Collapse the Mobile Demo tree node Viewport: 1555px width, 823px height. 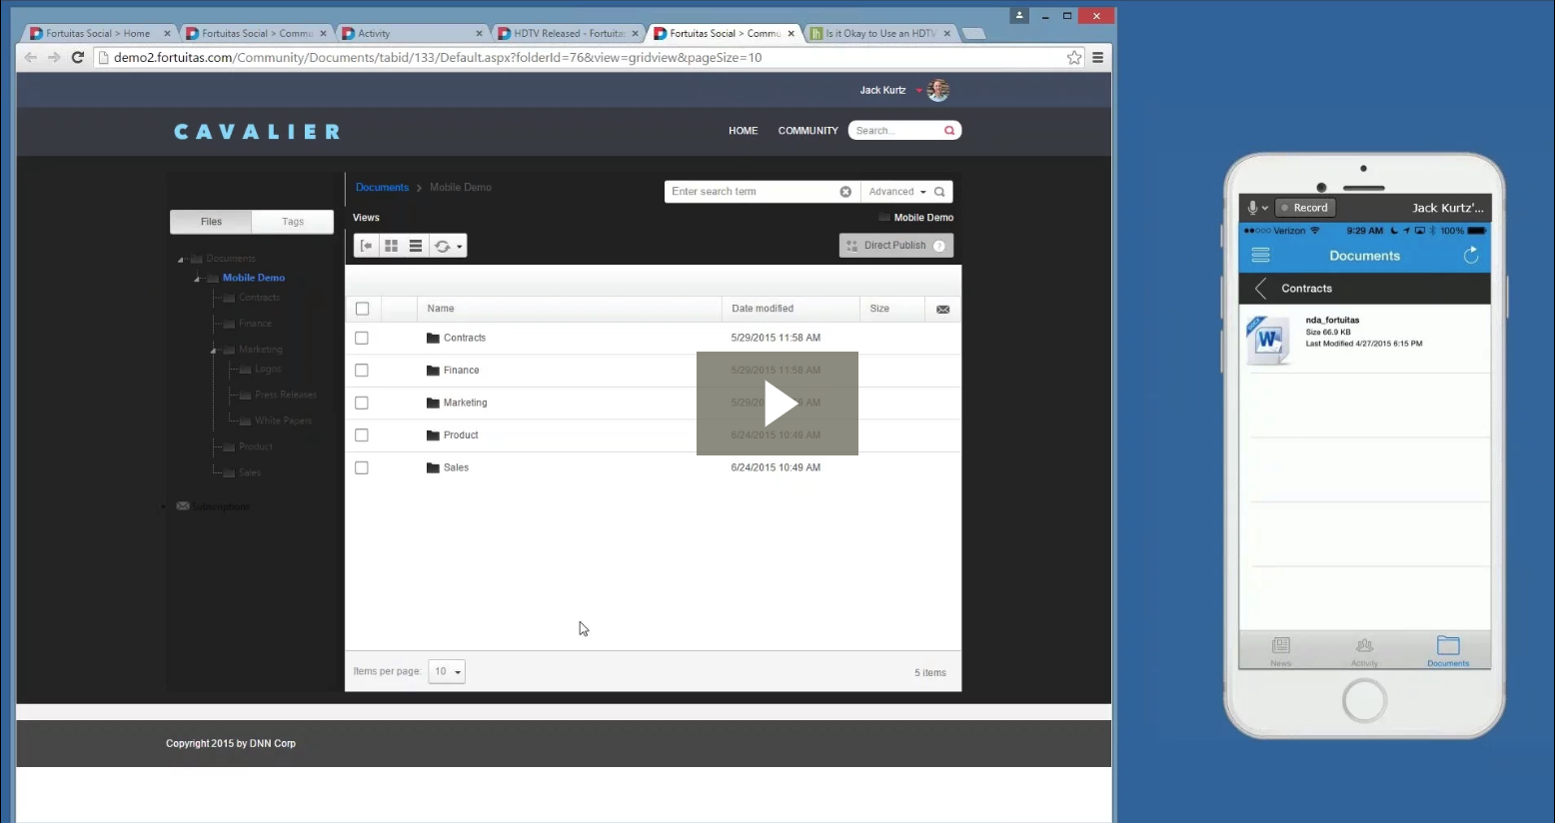click(197, 279)
